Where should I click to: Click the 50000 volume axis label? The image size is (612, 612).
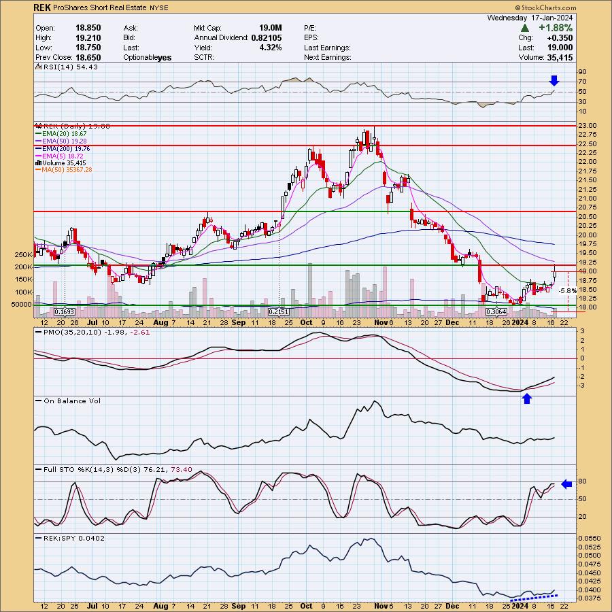(x=22, y=305)
